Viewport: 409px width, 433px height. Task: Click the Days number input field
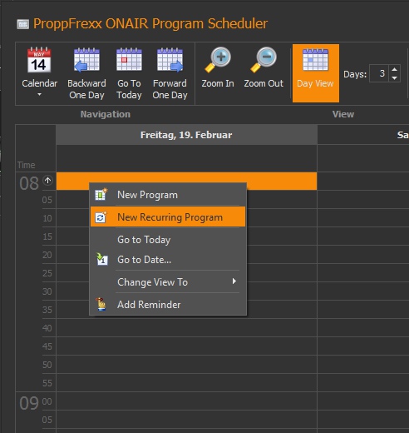coord(379,73)
